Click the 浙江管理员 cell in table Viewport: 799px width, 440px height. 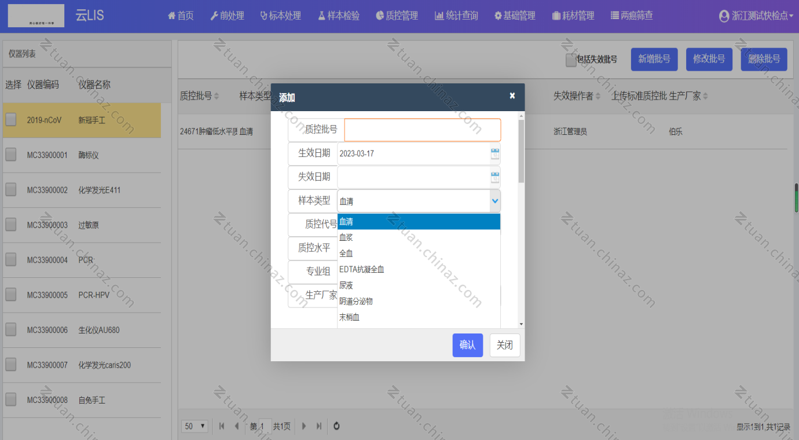click(x=570, y=131)
